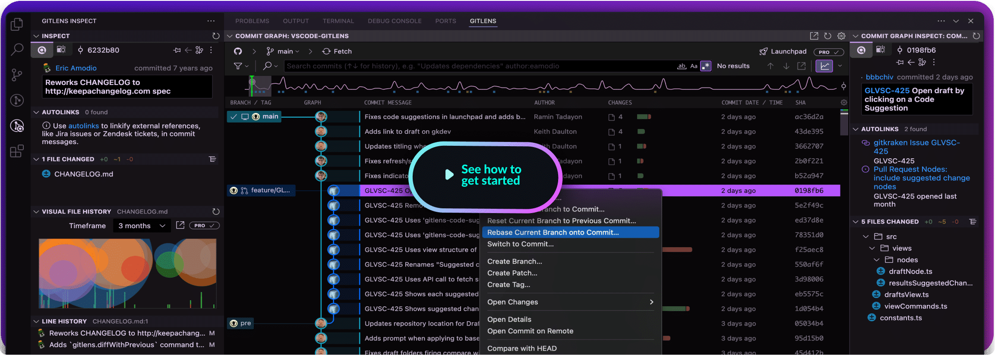Toggle file layout in 1 File Changed
Viewport: 995px width, 355px height.
212,159
